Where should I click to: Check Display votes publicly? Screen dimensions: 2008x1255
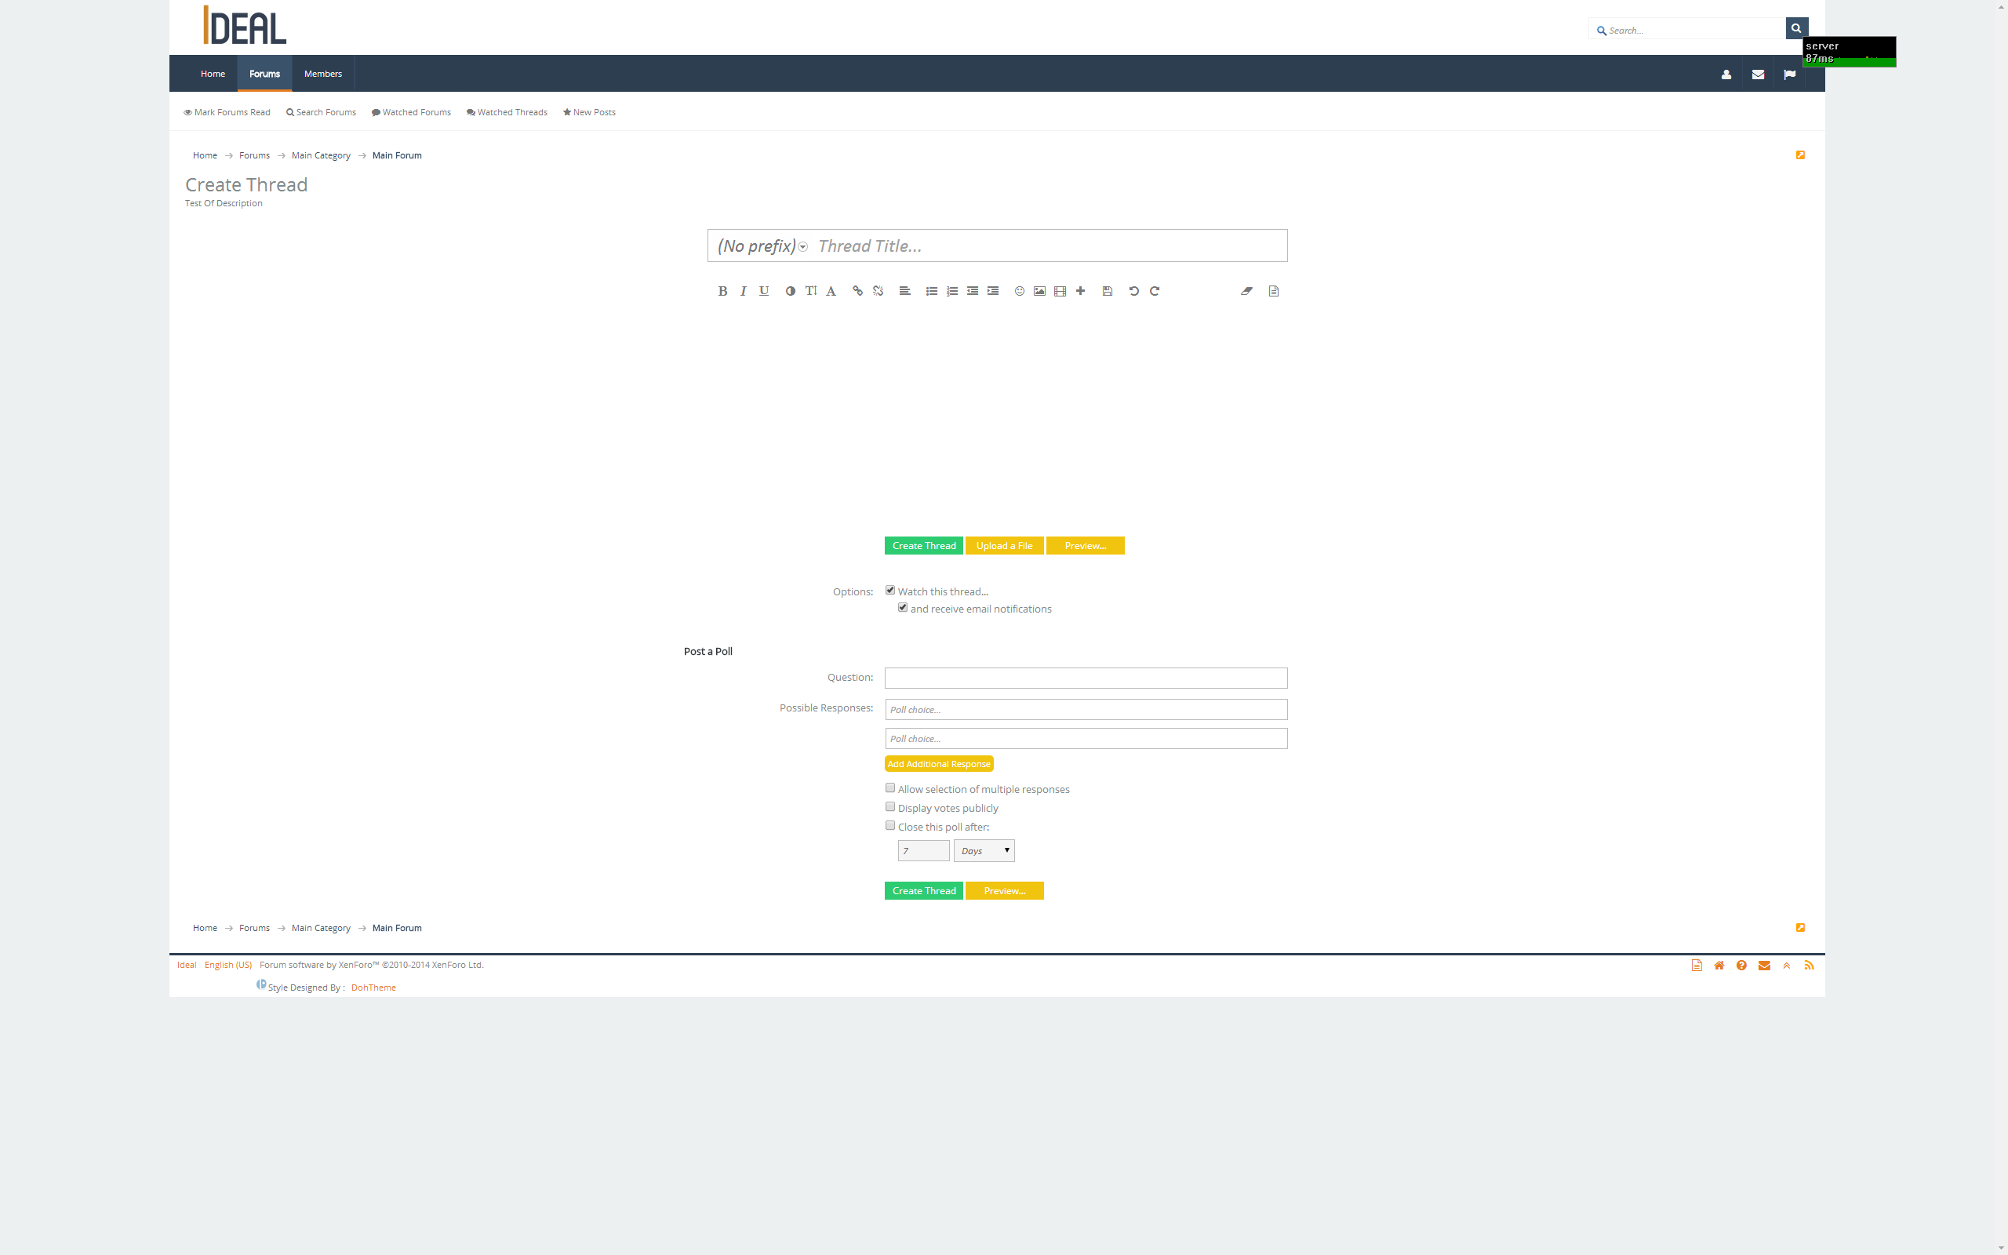[890, 807]
